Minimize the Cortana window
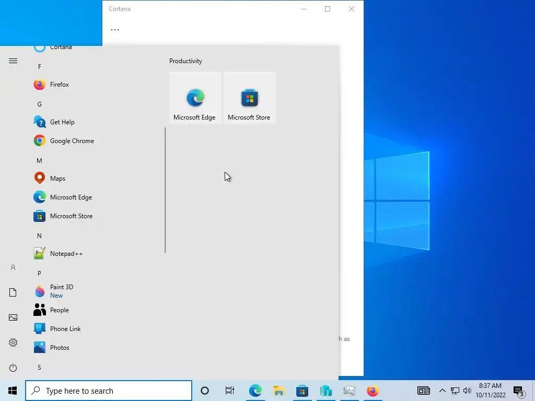Viewport: 535px width, 401px height. (304, 9)
